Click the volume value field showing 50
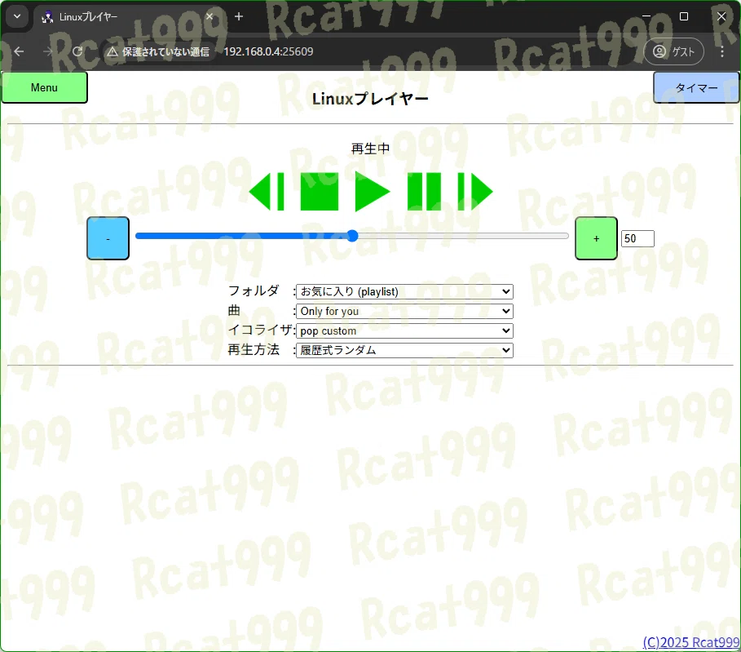 tap(637, 238)
